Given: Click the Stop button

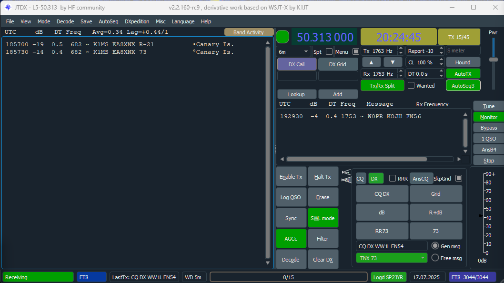Looking at the screenshot, I should [489, 161].
